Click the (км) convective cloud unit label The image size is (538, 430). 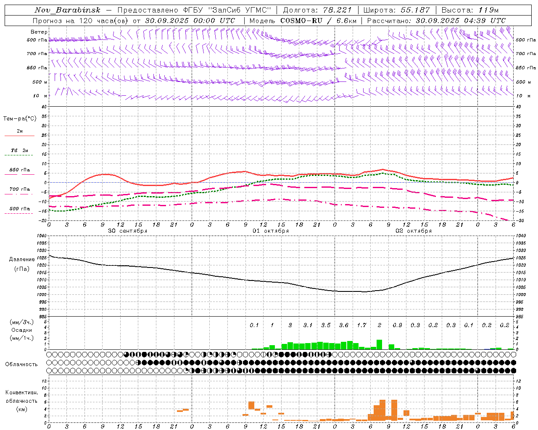click(22, 409)
